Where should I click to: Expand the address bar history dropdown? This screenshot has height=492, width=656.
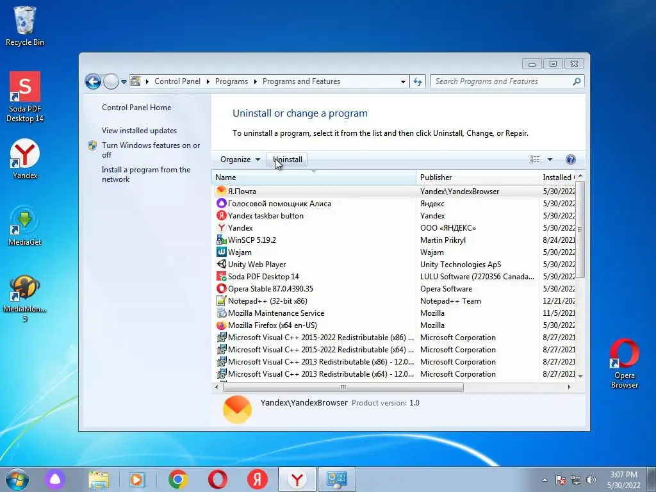(x=403, y=81)
